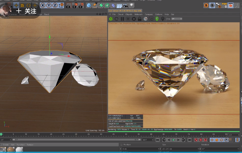
Task: Click the viewport maximize toggle icon
Action: (x=106, y=14)
